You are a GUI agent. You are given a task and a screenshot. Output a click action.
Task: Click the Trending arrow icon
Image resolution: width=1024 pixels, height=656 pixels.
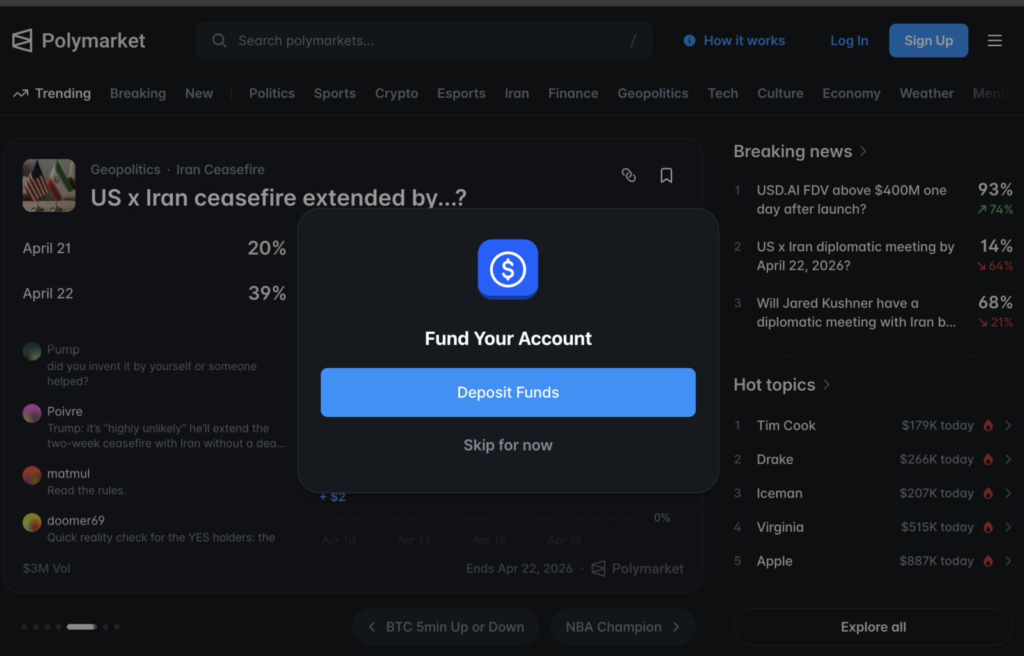pos(20,93)
